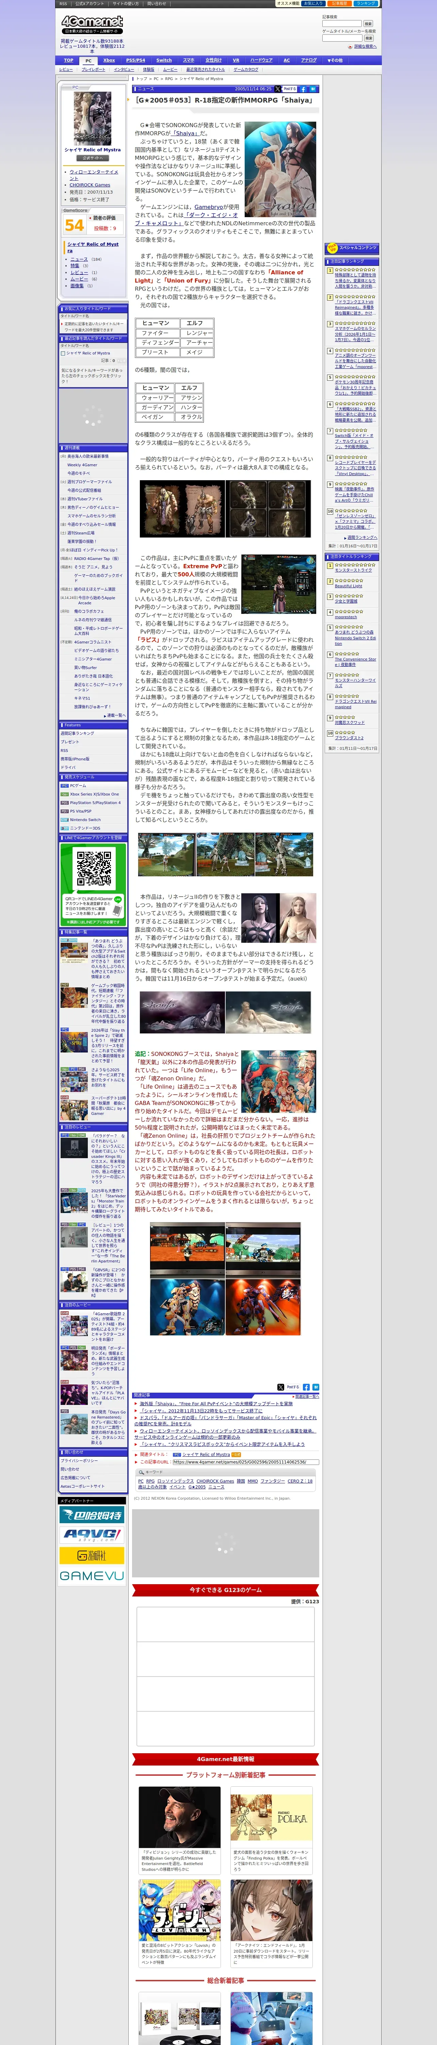The width and height of the screenshot is (437, 2045).
Task: Open the character artwork at article top
Action: [x=280, y=169]
